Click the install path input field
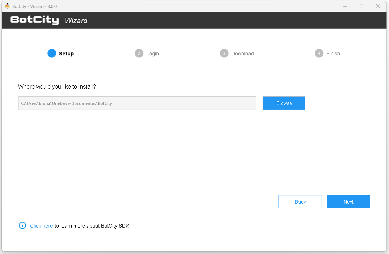Viewport: 389px width, 254px height. click(137, 103)
